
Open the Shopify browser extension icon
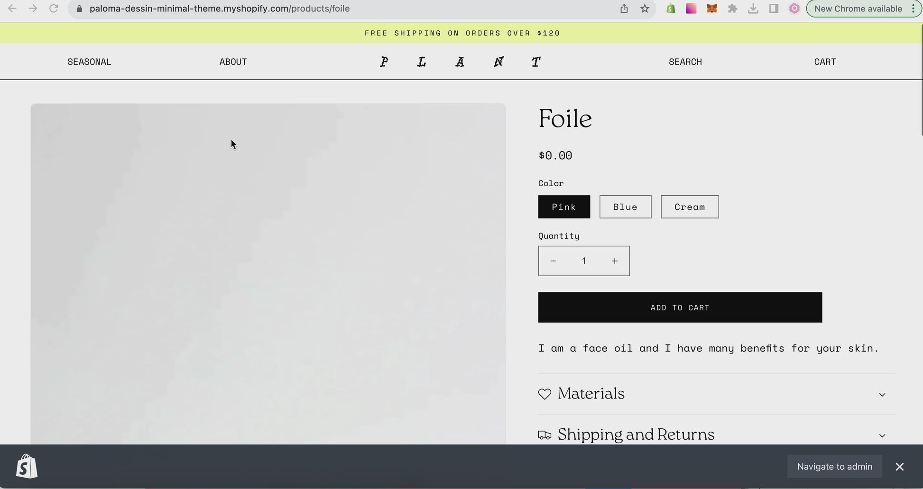click(671, 9)
